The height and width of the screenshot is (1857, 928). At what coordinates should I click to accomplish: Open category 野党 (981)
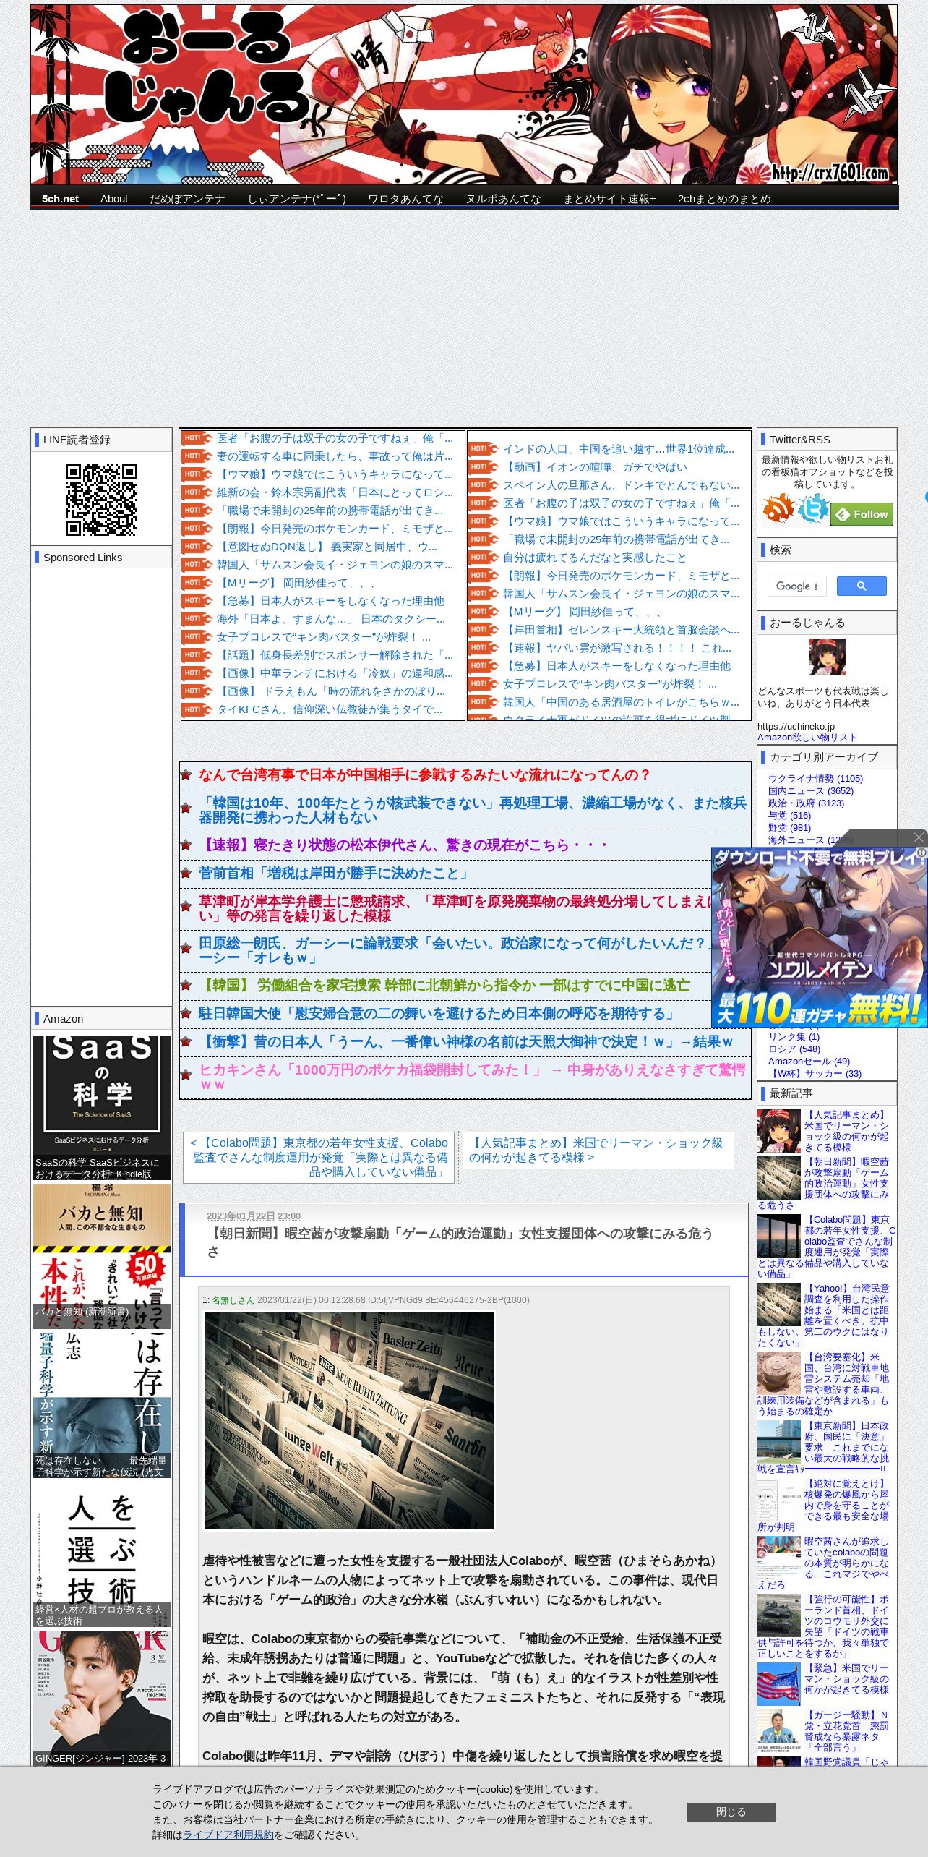click(x=789, y=828)
